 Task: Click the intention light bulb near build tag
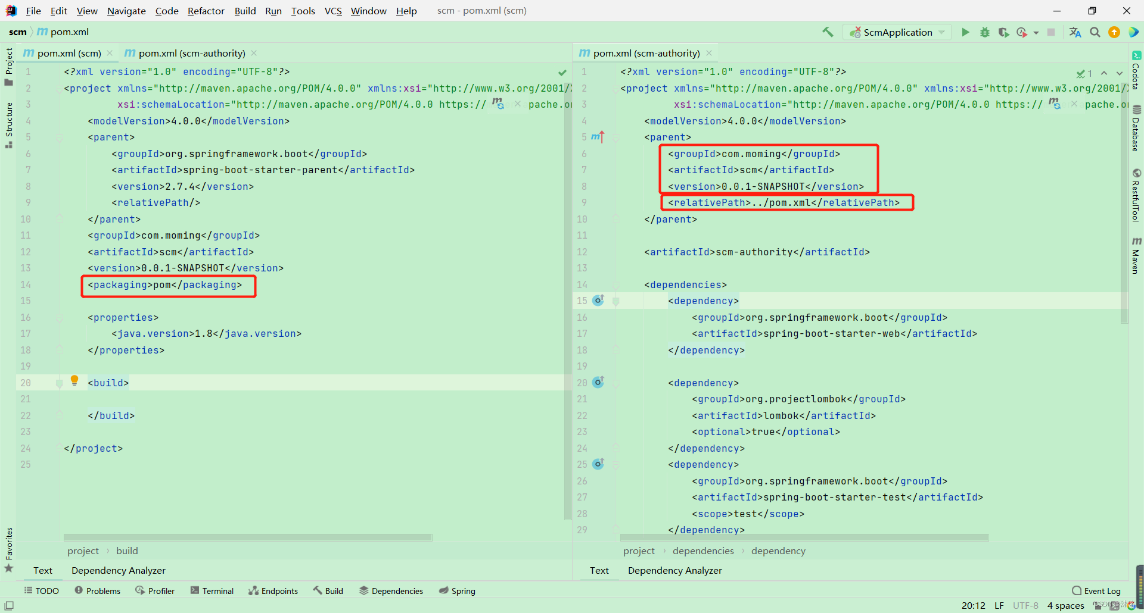[75, 381]
